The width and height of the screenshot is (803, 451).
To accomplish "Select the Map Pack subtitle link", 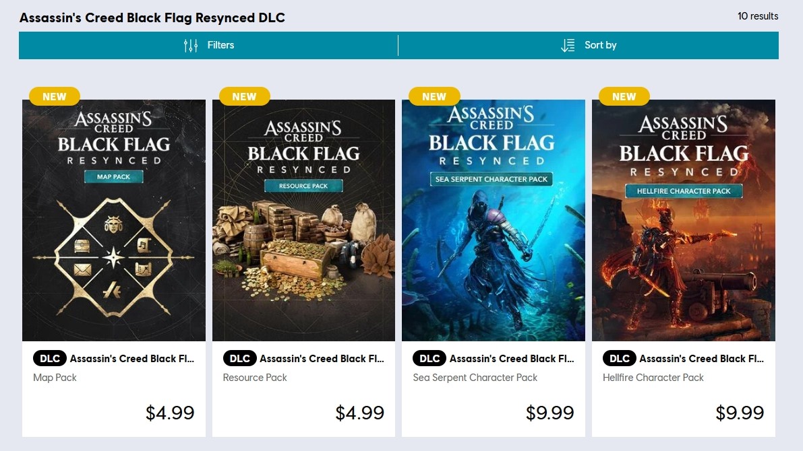I will pyautogui.click(x=55, y=378).
